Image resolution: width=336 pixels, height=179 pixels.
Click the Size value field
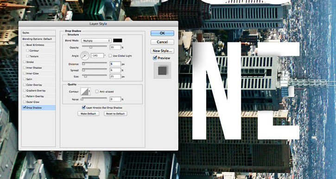(x=115, y=76)
